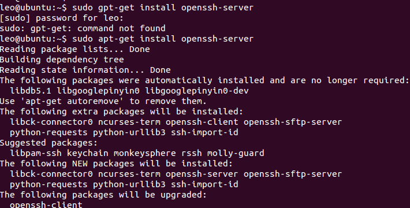Viewport: 410px width, 208px height.
Task: Click the 'NEW packages will be installed' line
Action: click(116, 164)
